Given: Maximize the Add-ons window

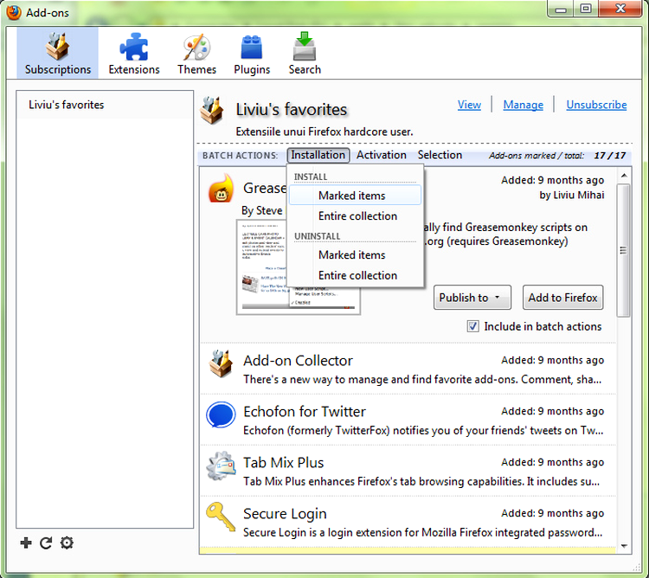Looking at the screenshot, I should click(586, 10).
